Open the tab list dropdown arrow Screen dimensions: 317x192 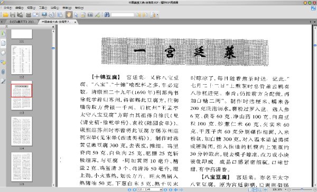tap(314, 22)
